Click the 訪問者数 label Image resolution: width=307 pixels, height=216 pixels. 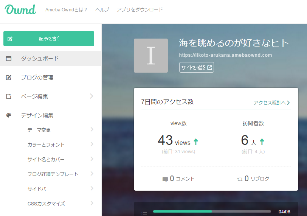pyautogui.click(x=253, y=123)
